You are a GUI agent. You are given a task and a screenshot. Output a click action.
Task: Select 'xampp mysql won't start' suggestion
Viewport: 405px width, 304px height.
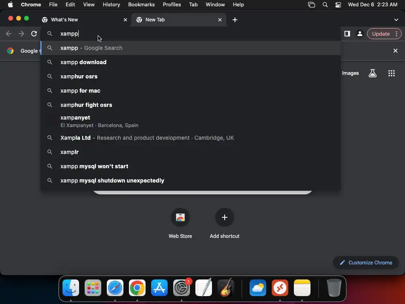[191, 166]
